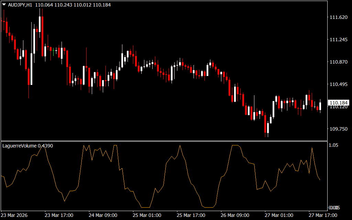Click the AUDJPY,H1 chart symbol title
The image size is (352, 220).
click(x=21, y=5)
